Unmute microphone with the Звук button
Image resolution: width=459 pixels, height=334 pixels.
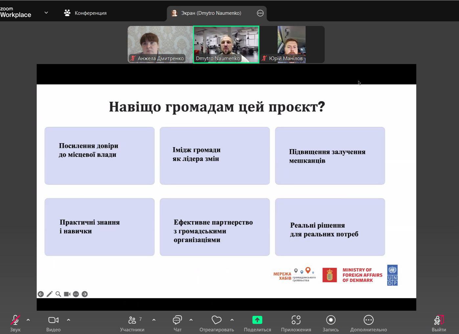[15, 320]
